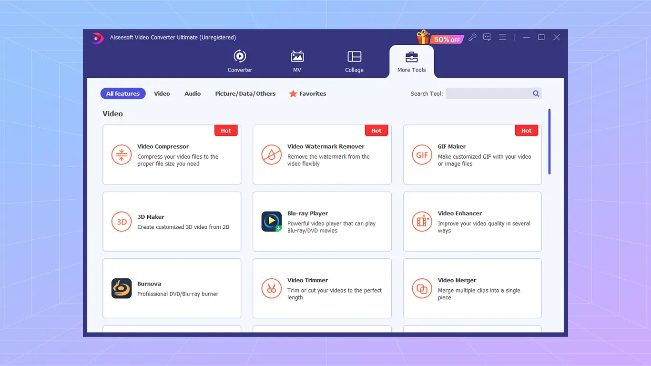Open the feedback chat icon
Viewport: 651px width, 366px height.
[x=487, y=37]
